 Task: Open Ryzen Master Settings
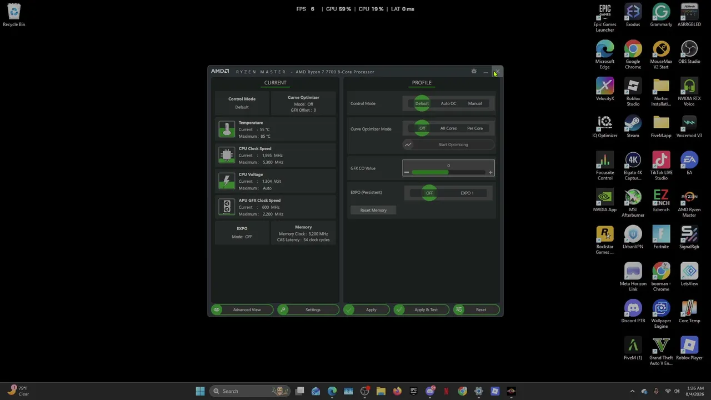point(308,309)
